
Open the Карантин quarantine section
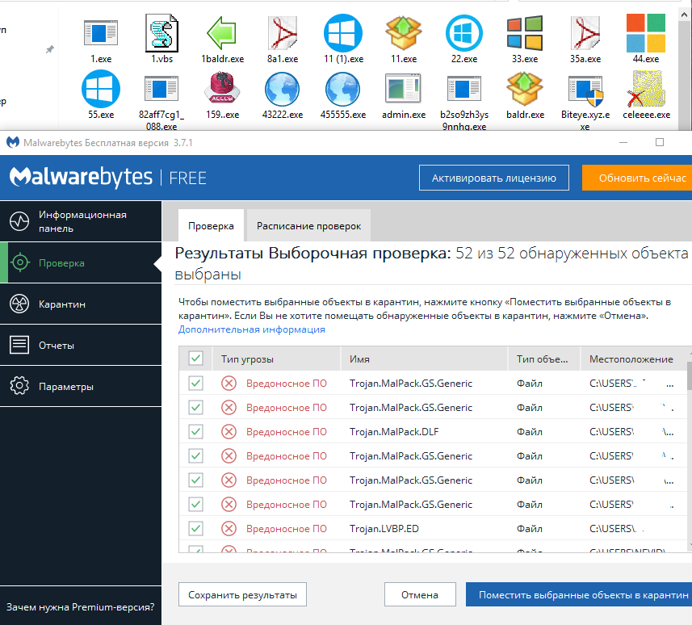pos(81,304)
